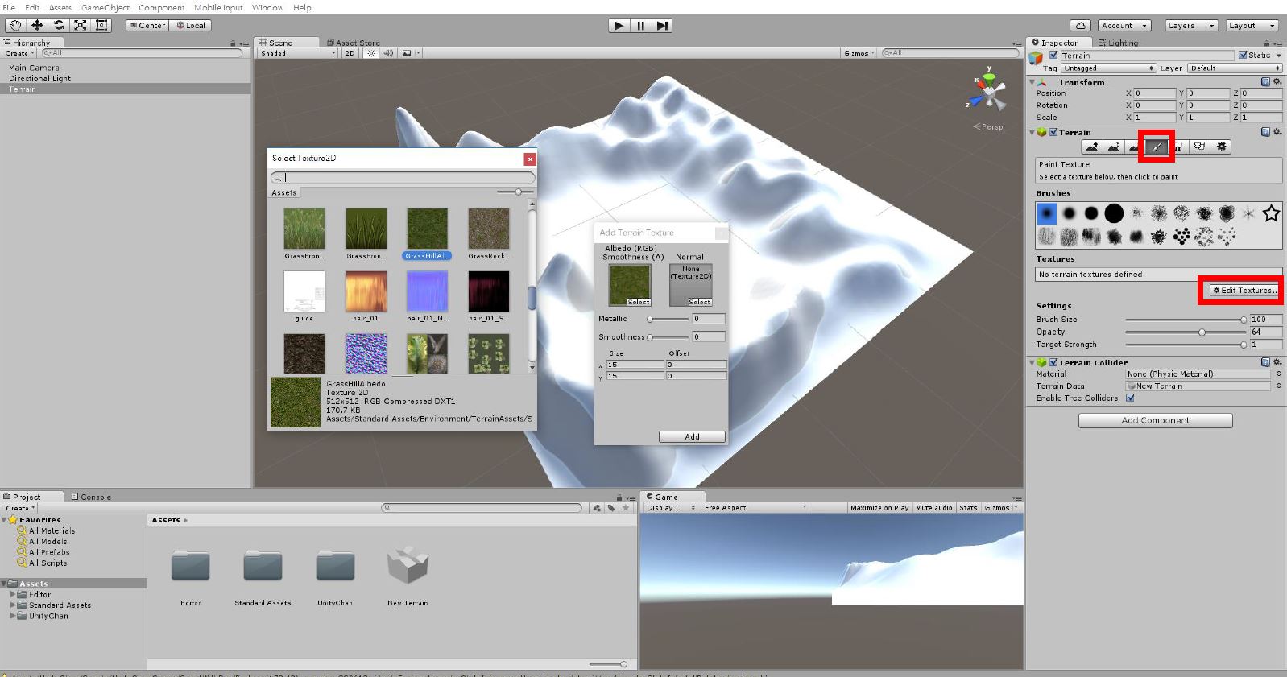Choose the dotted cluster brush
This screenshot has height=677, width=1287.
[x=1181, y=237]
